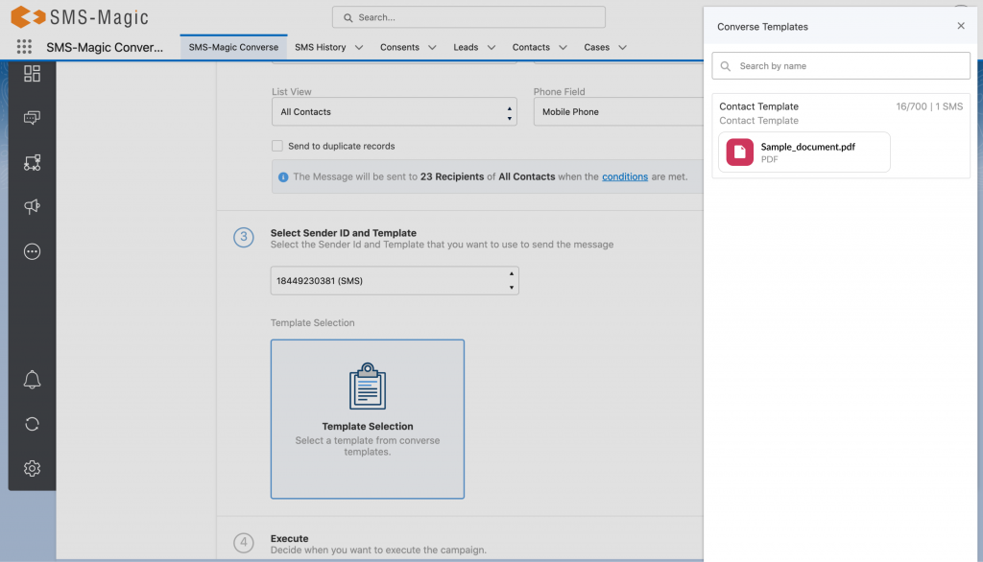Image resolution: width=983 pixels, height=562 pixels.
Task: Open the campaigns megaphone icon in sidebar
Action: click(32, 207)
